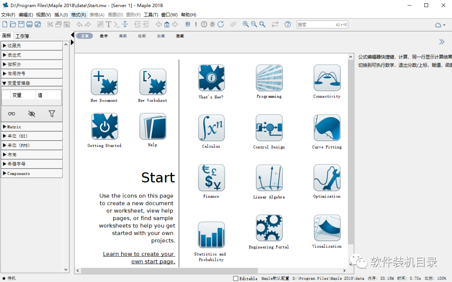
Task: Collapse the 变量管理器 palette
Action: [32, 83]
